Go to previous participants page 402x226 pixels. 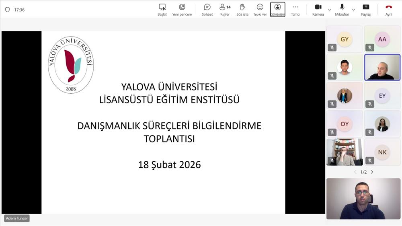point(355,172)
